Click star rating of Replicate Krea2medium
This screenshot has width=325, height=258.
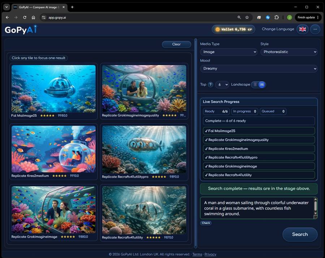pos(59,176)
